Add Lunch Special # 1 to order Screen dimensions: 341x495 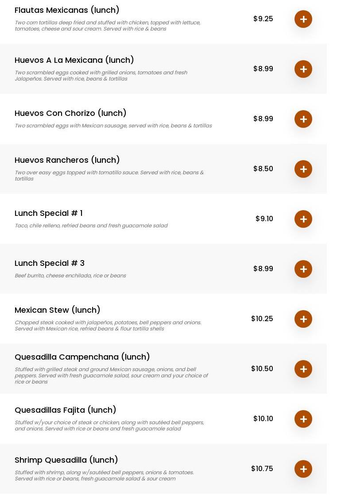click(x=303, y=219)
